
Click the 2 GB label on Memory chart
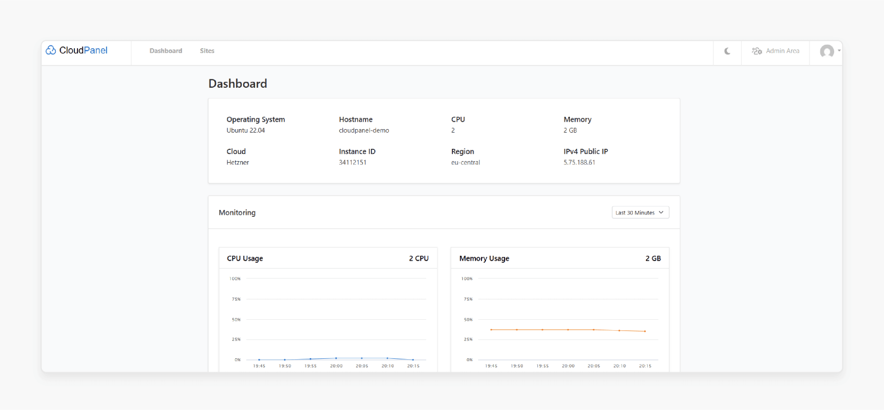tap(653, 259)
